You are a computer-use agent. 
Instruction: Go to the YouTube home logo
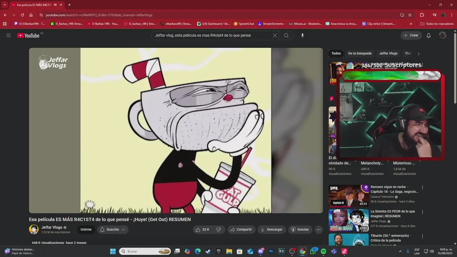(x=28, y=35)
